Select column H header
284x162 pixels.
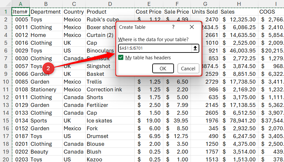(239, 4)
